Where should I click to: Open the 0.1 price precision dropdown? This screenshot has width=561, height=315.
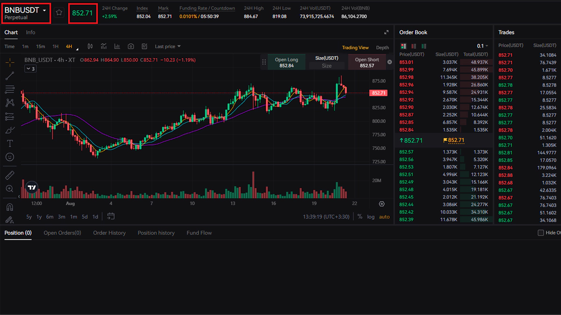point(482,46)
